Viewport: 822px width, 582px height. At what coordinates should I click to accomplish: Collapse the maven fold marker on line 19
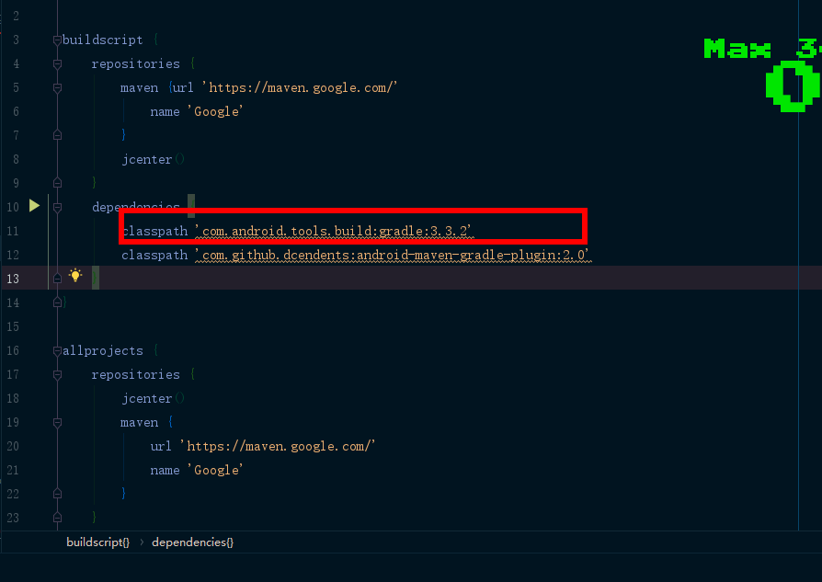pyautogui.click(x=57, y=423)
